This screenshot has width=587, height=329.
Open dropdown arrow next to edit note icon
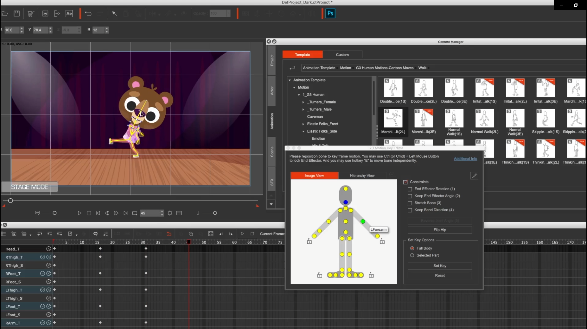[x=77, y=235]
